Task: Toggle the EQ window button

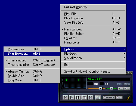Action: click(x=121, y=89)
